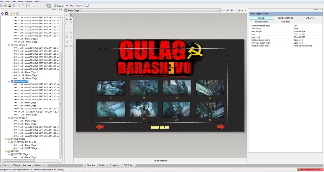Collapse the Menu (Page 4) tree node
Image resolution: width=324 pixels, height=172 pixels.
point(9,118)
